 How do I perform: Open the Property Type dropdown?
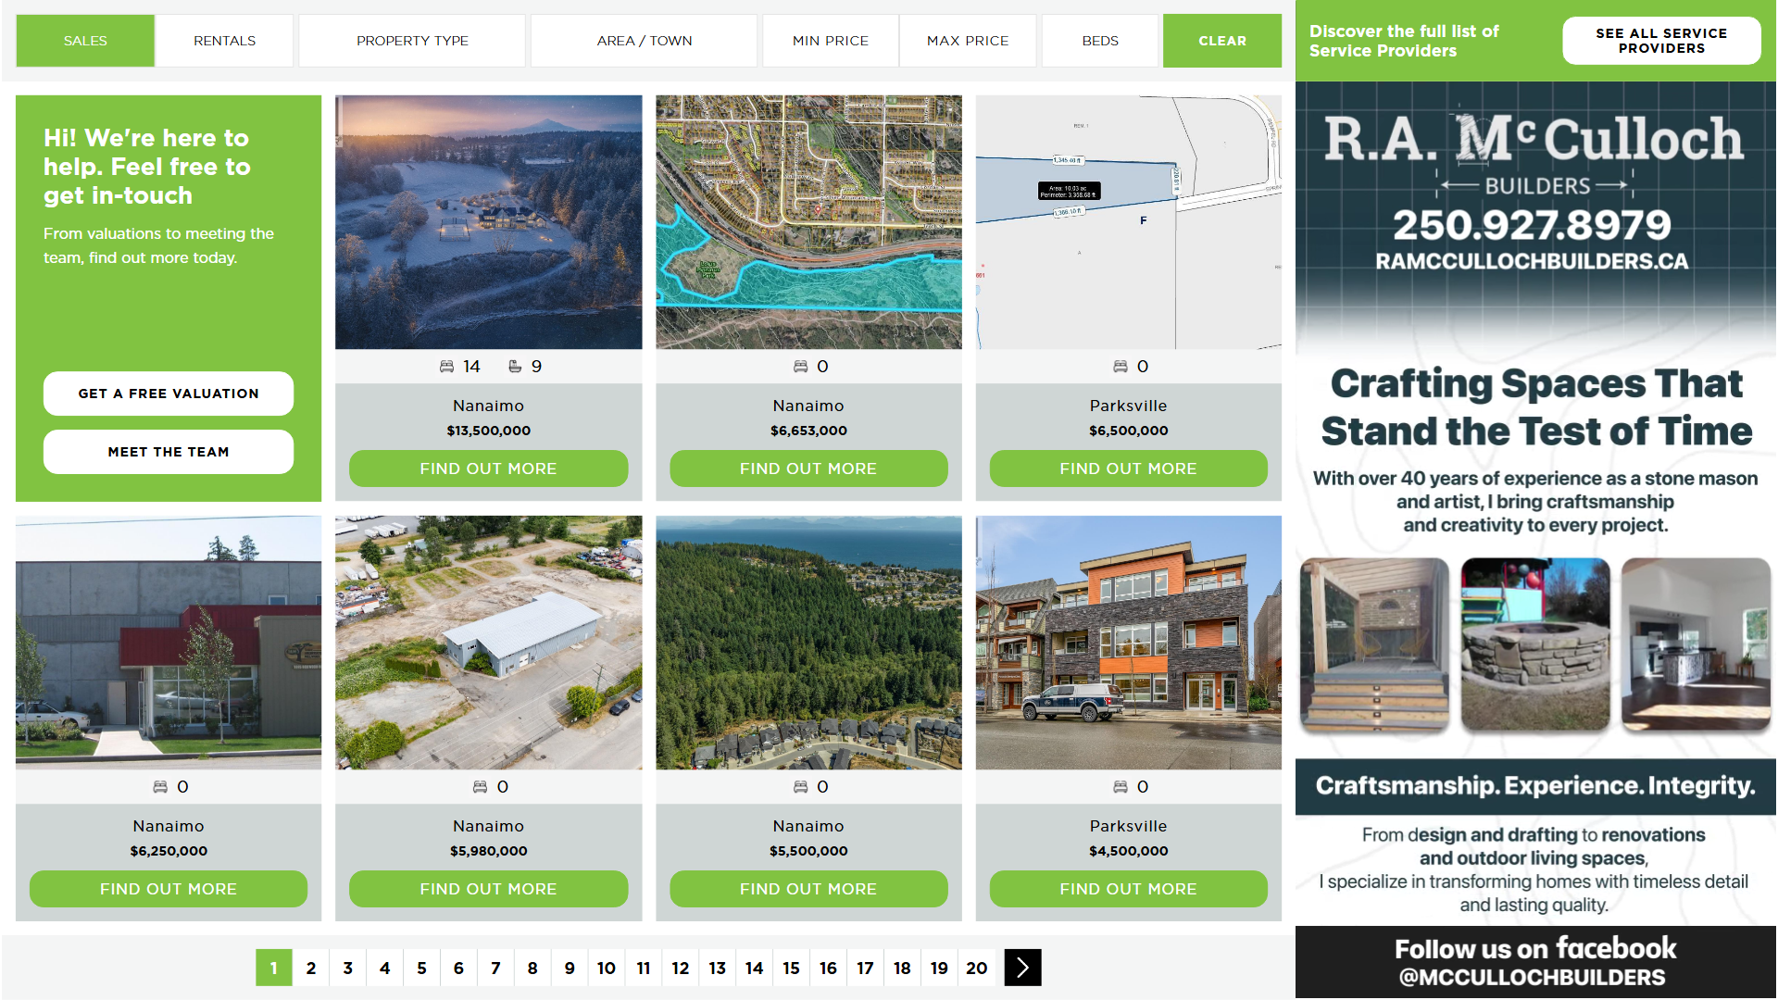pos(412,41)
